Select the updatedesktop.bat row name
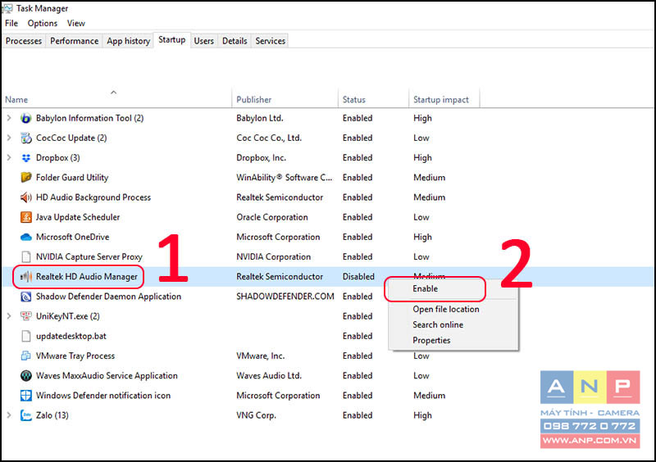 pos(71,336)
